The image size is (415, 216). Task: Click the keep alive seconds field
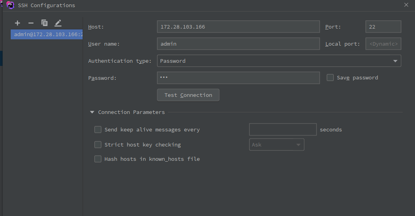[x=282, y=129]
